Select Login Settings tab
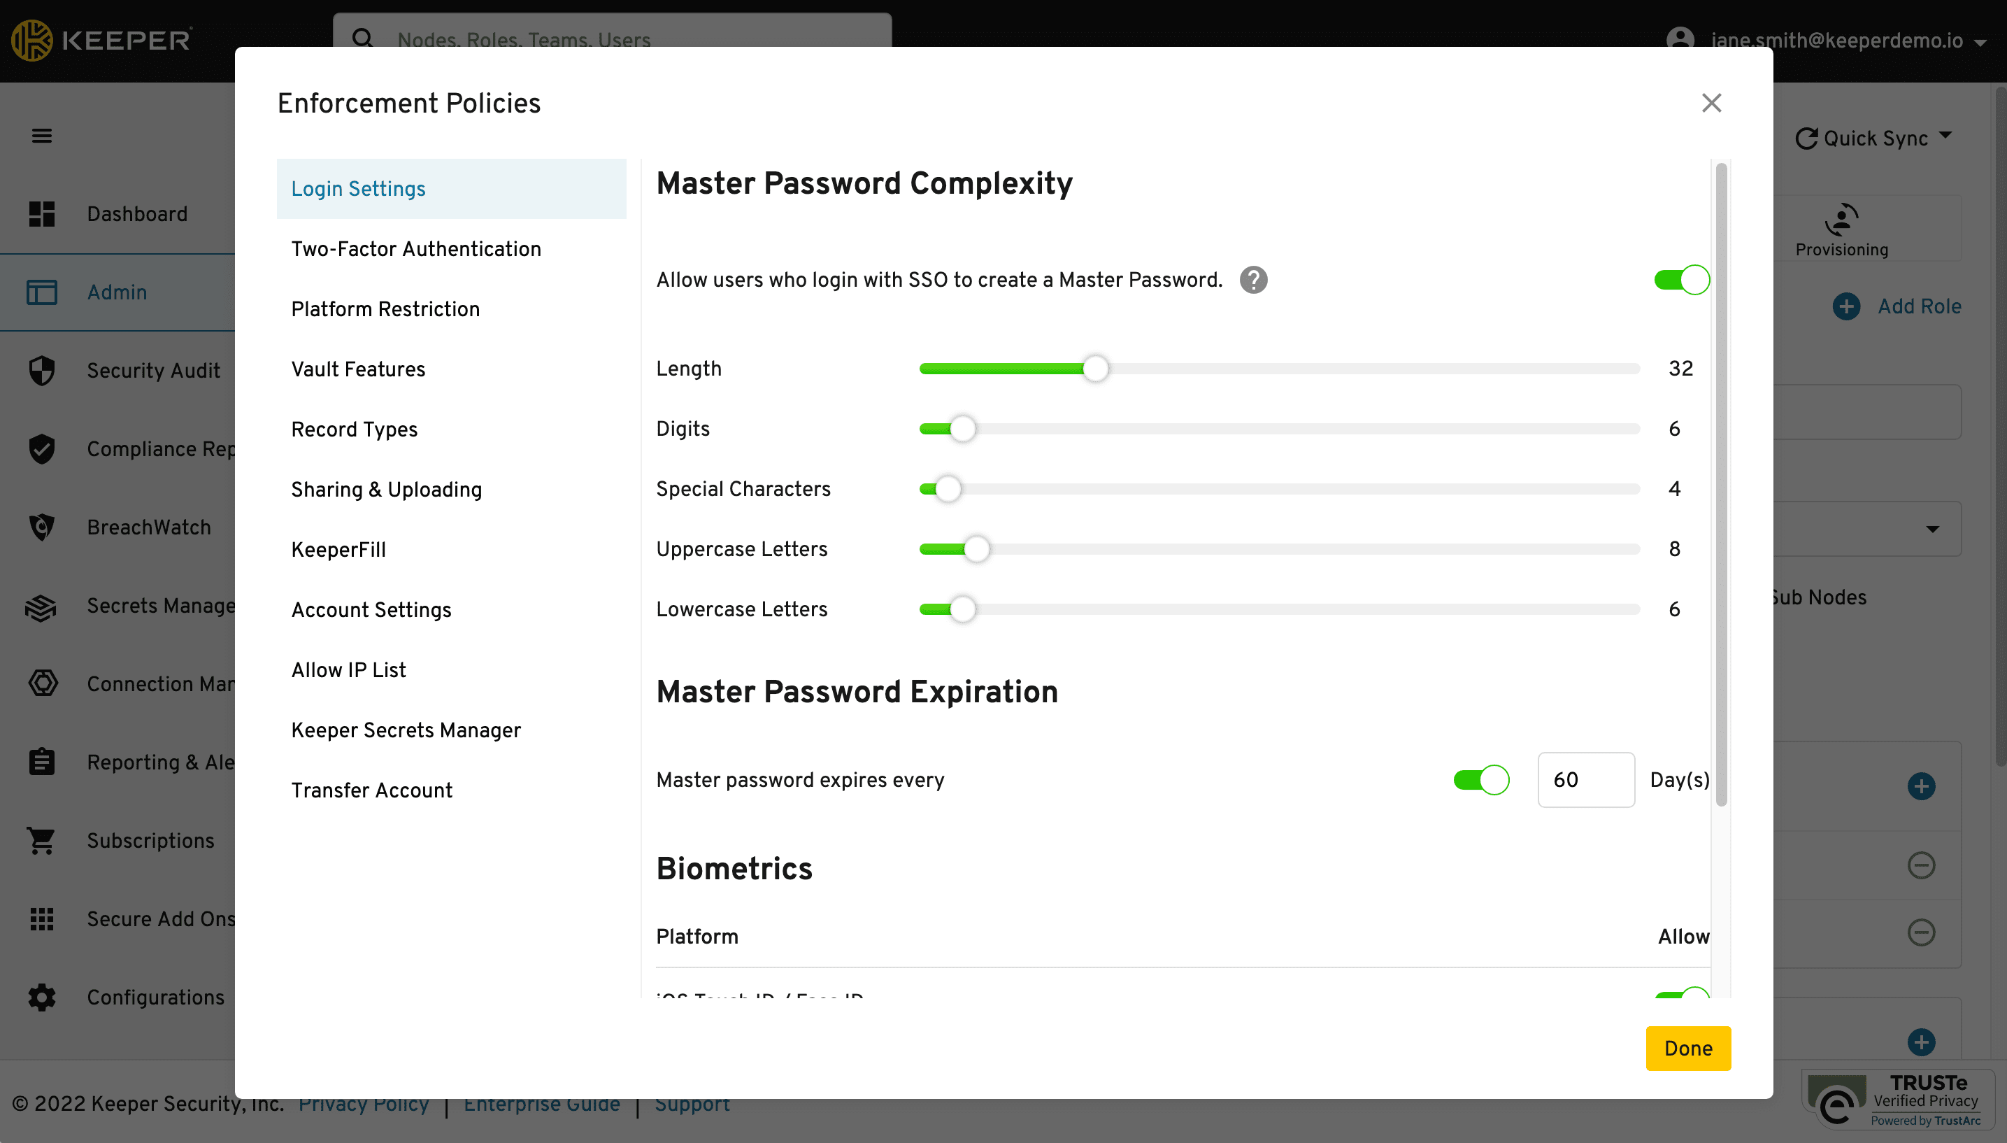The width and height of the screenshot is (2007, 1143). 451,188
